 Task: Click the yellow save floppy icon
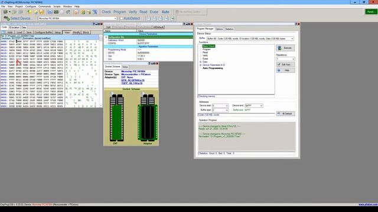click(x=41, y=12)
